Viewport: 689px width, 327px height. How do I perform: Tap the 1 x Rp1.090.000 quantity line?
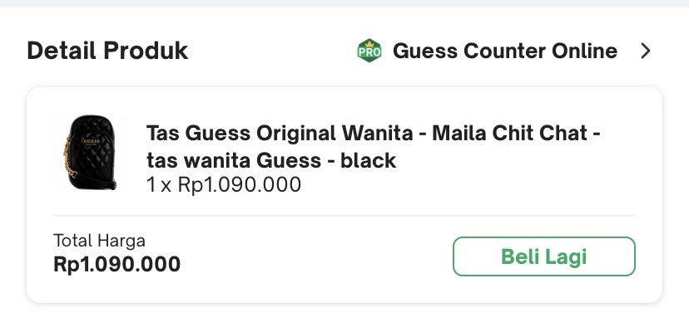coord(224,184)
